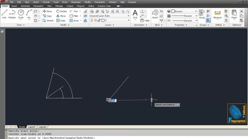Screen dimensions: 248x139
Task: Click the Erase tool icon
Action: tap(85, 11)
